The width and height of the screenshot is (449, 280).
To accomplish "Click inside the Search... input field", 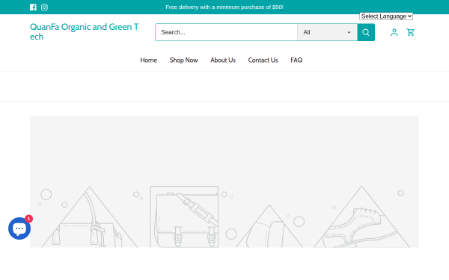I will (226, 32).
